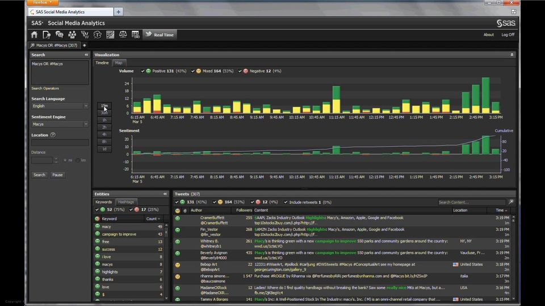Click the Search Content field
Viewport: 545px width, 306px height.
click(x=472, y=202)
